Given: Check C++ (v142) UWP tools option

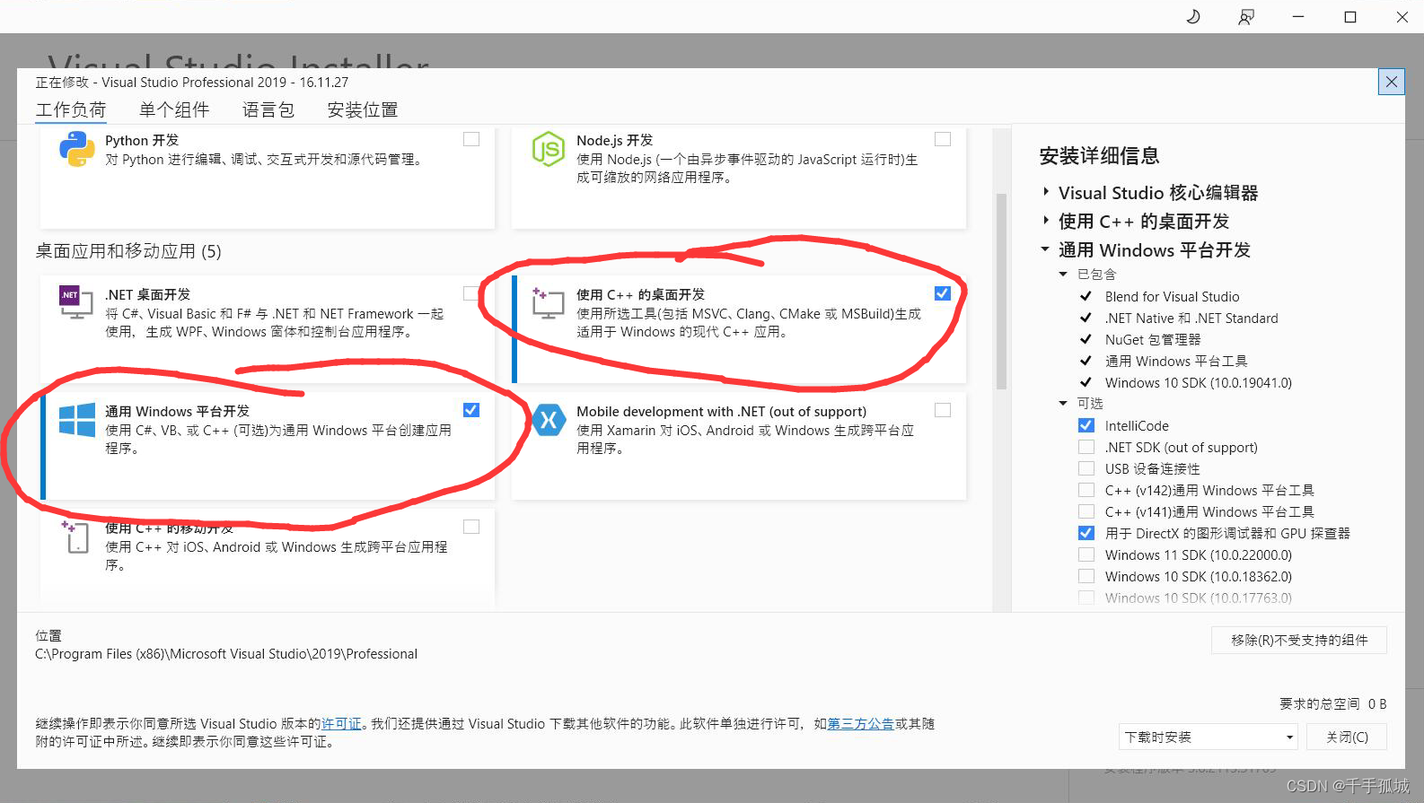Looking at the screenshot, I should (x=1086, y=490).
